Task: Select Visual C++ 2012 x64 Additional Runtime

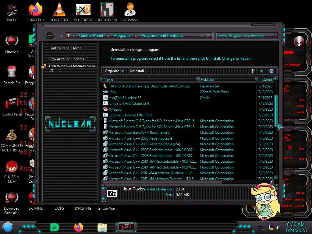Action: pos(152,173)
